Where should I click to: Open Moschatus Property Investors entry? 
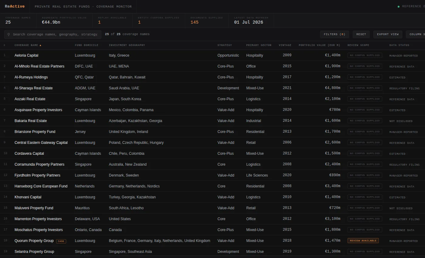pos(39,230)
